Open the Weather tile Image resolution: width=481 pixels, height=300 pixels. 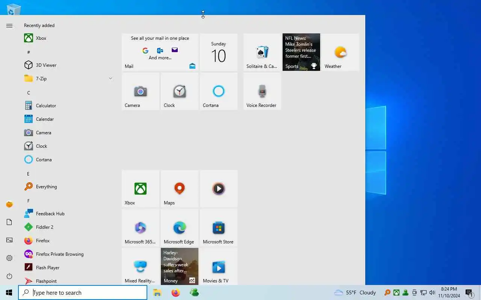click(x=340, y=52)
